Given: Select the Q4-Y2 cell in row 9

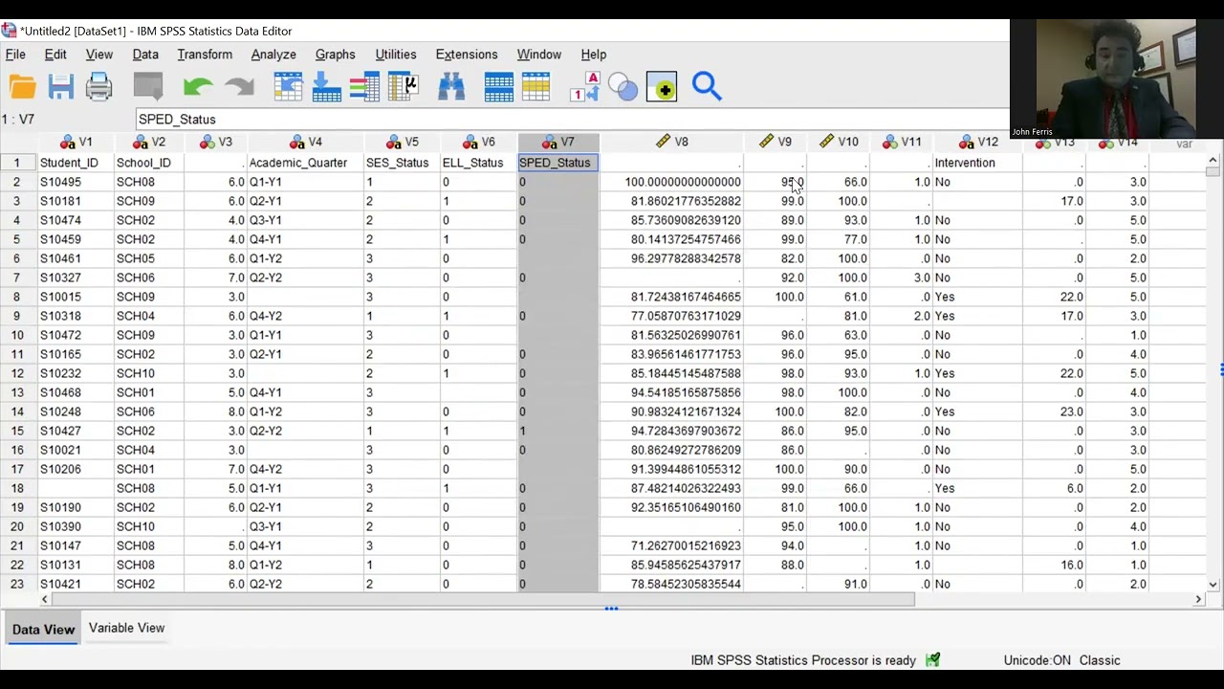Looking at the screenshot, I should click(305, 316).
